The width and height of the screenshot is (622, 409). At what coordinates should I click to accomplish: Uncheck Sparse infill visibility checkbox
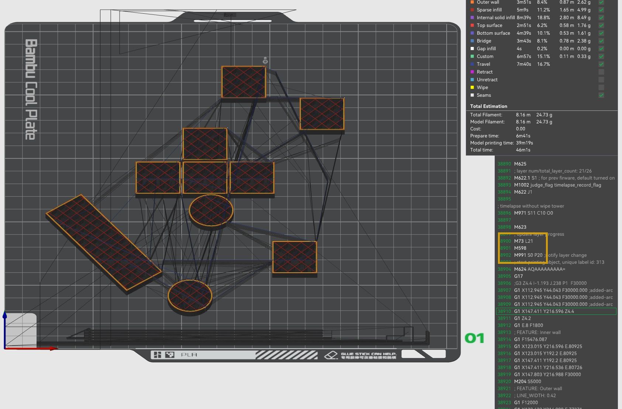601,10
